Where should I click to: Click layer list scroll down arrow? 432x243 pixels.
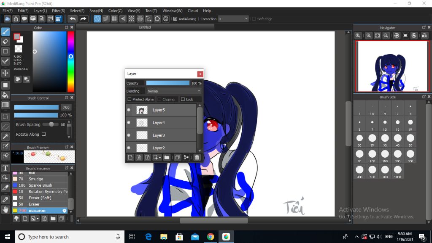[200, 151]
